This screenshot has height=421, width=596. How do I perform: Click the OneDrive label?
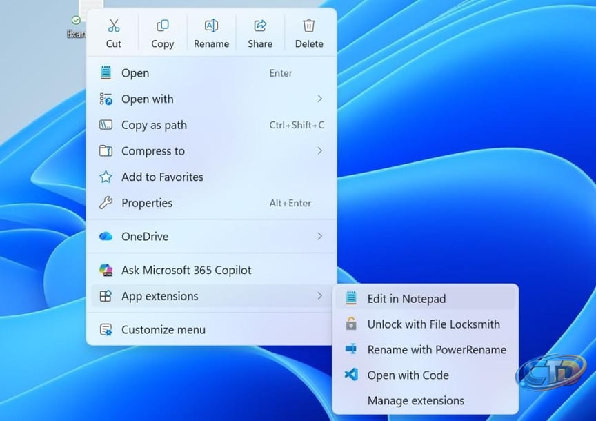click(145, 236)
